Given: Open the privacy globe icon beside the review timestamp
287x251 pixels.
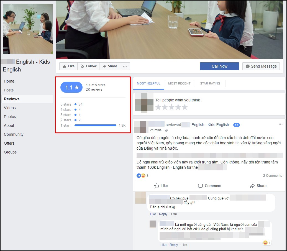Looking at the screenshot, I should click(x=166, y=130).
